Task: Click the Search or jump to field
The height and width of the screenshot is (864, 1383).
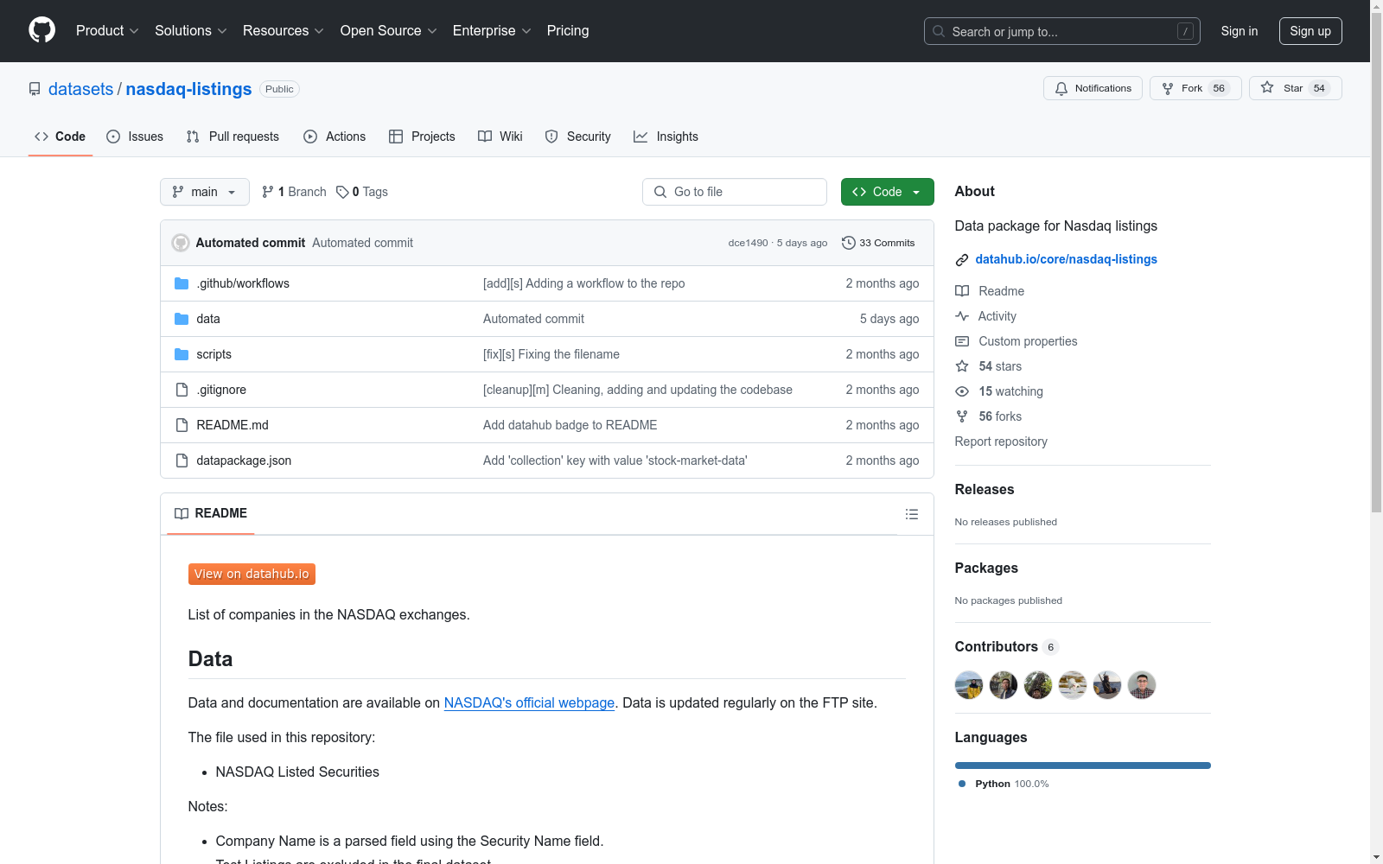Action: pos(1062,31)
